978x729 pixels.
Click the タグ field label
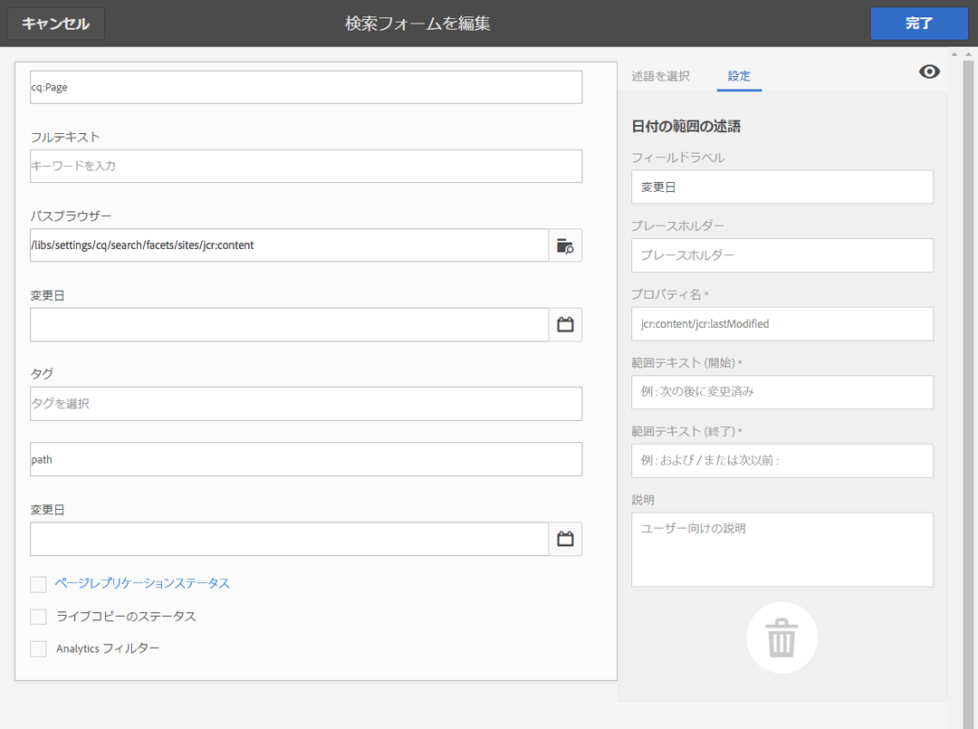point(43,373)
